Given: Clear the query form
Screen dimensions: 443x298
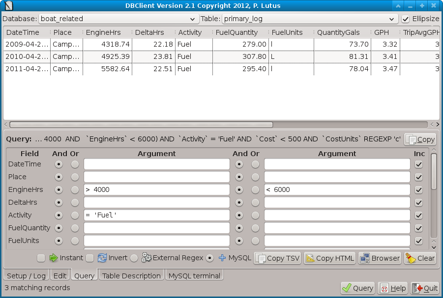Looking at the screenshot, I should tap(420, 258).
